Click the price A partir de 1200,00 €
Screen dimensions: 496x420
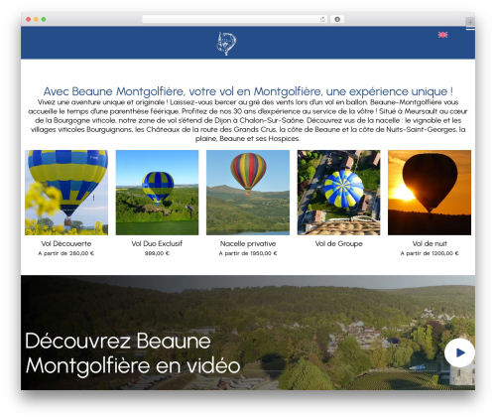pos(430,253)
